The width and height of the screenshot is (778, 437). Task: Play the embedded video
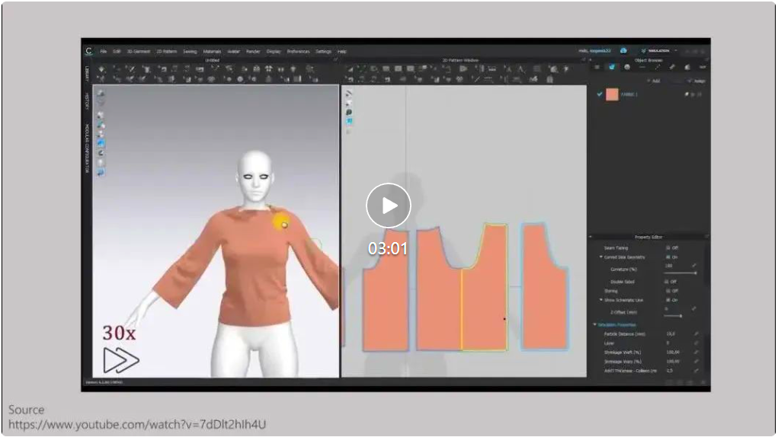(389, 205)
